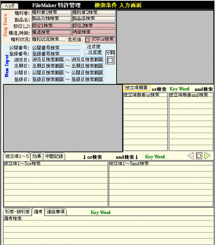Click the green right arrow icon
The width and height of the screenshot is (215, 245).
207,156
